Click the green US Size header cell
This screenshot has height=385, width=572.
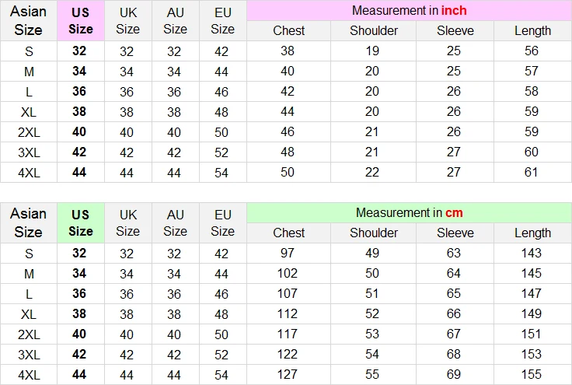pyautogui.click(x=81, y=222)
